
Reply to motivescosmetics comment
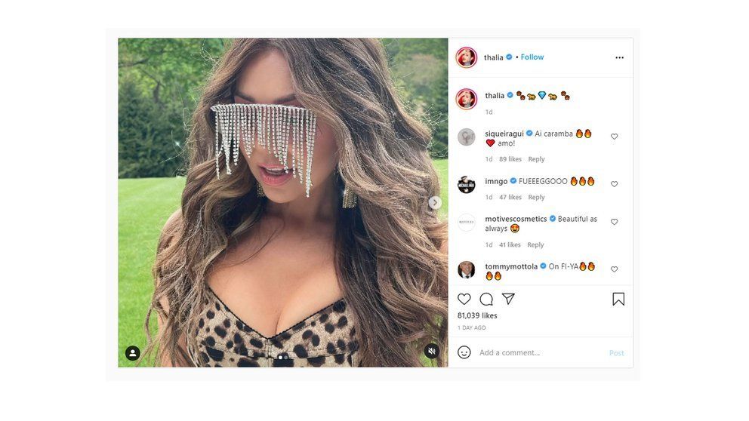(535, 245)
